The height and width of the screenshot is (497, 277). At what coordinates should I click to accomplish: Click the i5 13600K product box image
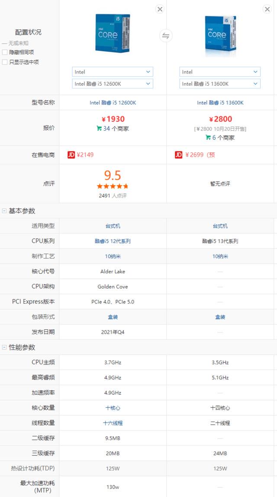pos(220,34)
